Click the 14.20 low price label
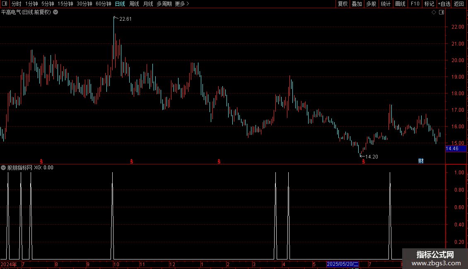This screenshot has width=468, height=269. coord(372,157)
